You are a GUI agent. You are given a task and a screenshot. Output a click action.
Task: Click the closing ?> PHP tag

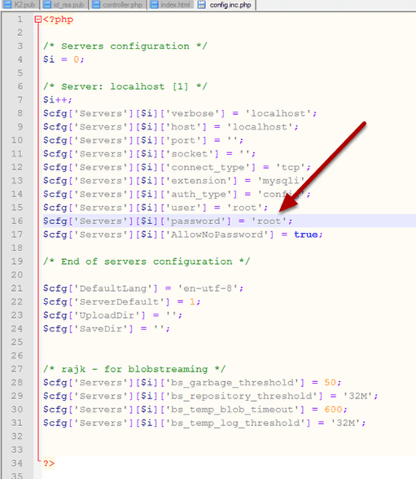click(49, 463)
